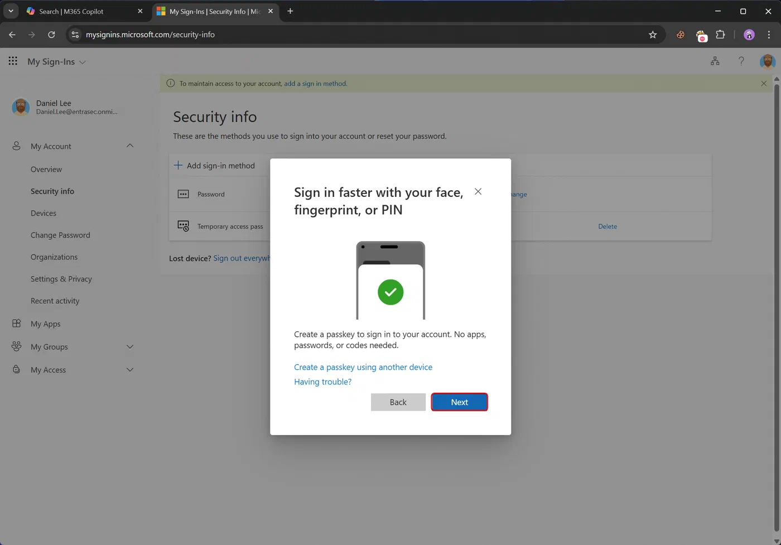
Task: Go back to the previous page
Action: tap(12, 35)
